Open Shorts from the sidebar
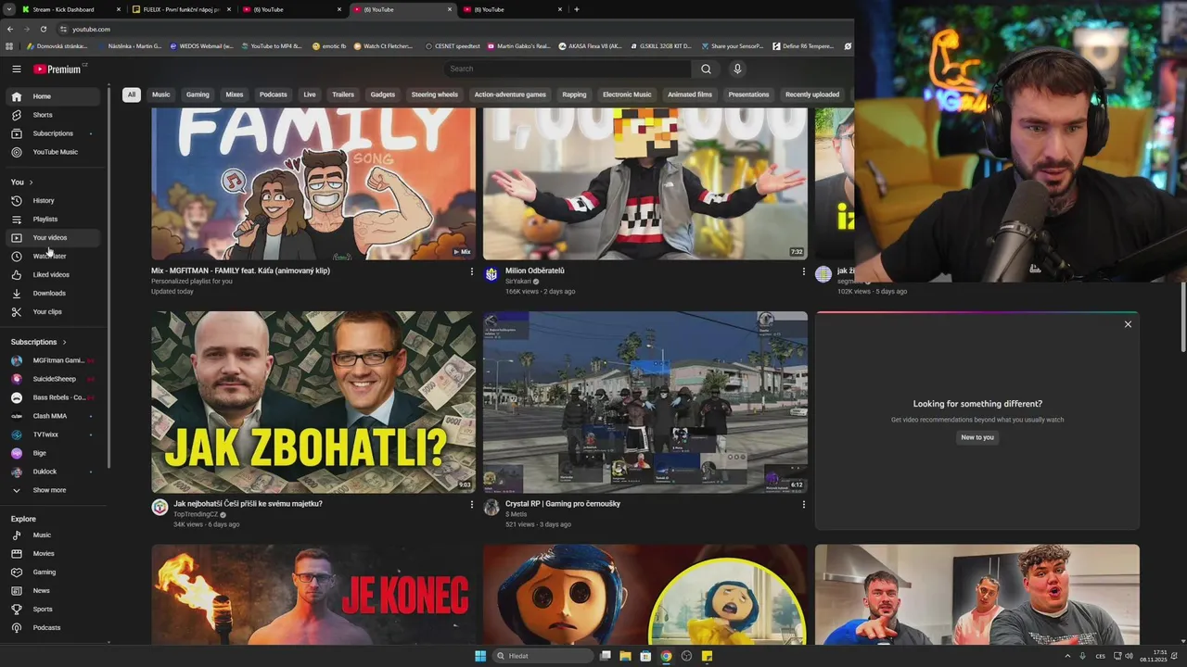Screen dimensions: 1187x667 [53, 115]
